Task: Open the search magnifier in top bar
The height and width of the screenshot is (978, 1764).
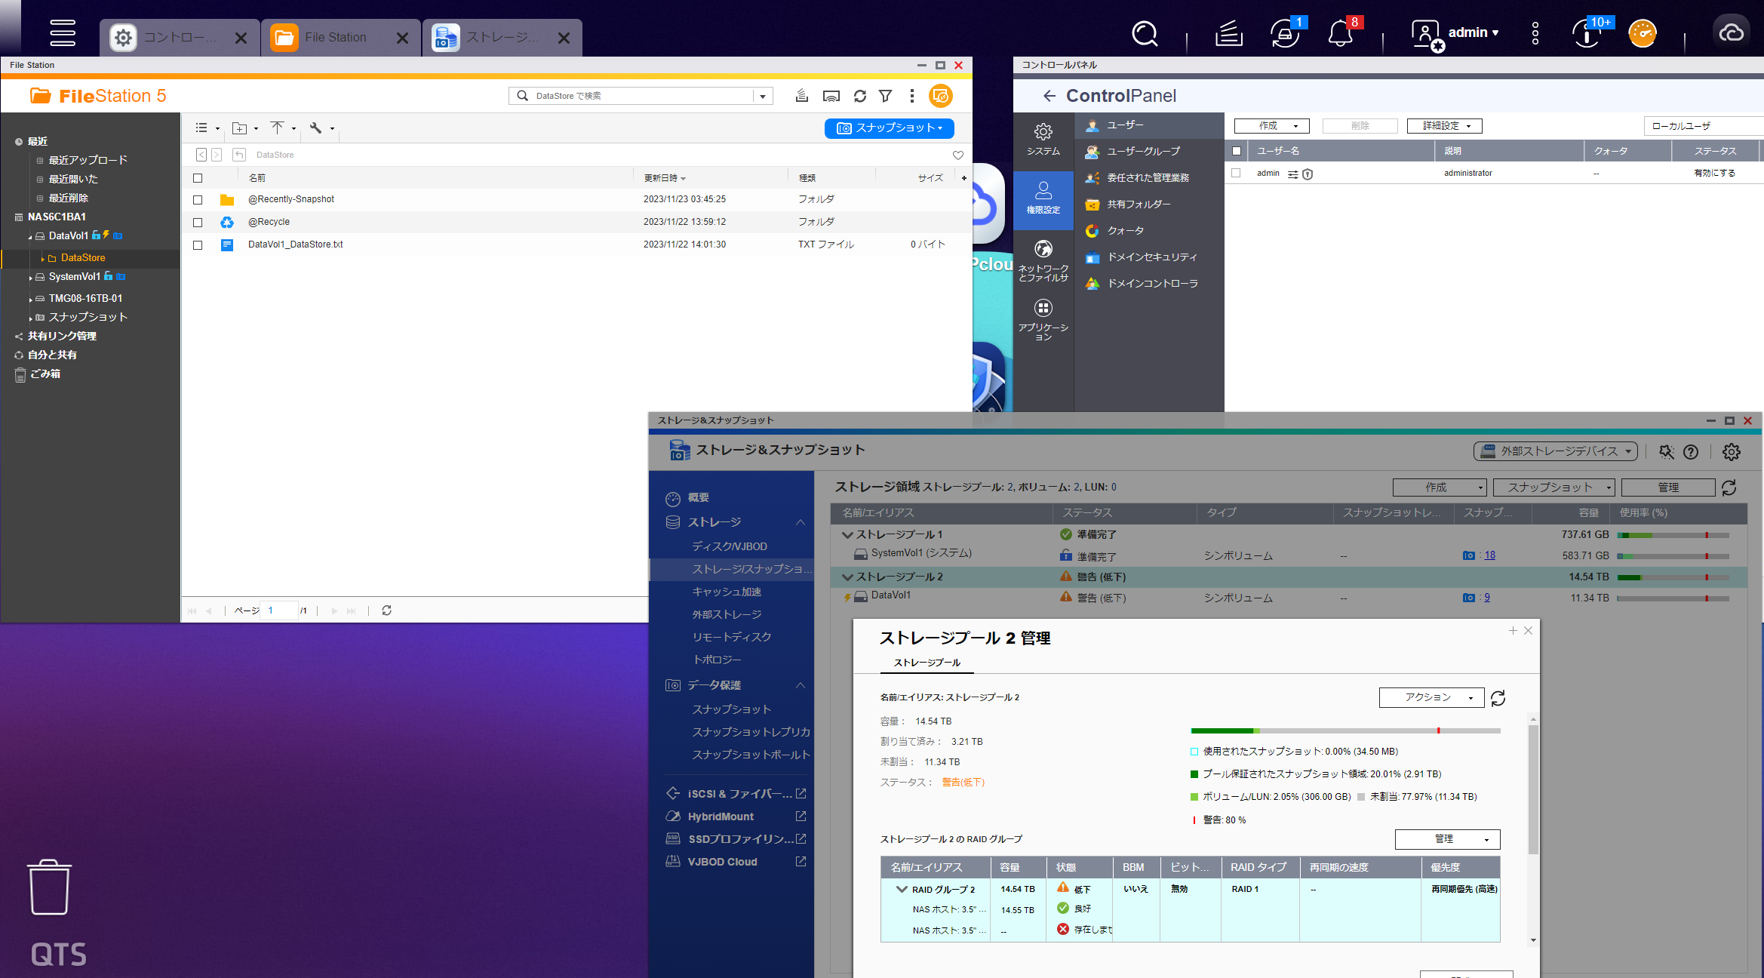Action: (x=1145, y=33)
